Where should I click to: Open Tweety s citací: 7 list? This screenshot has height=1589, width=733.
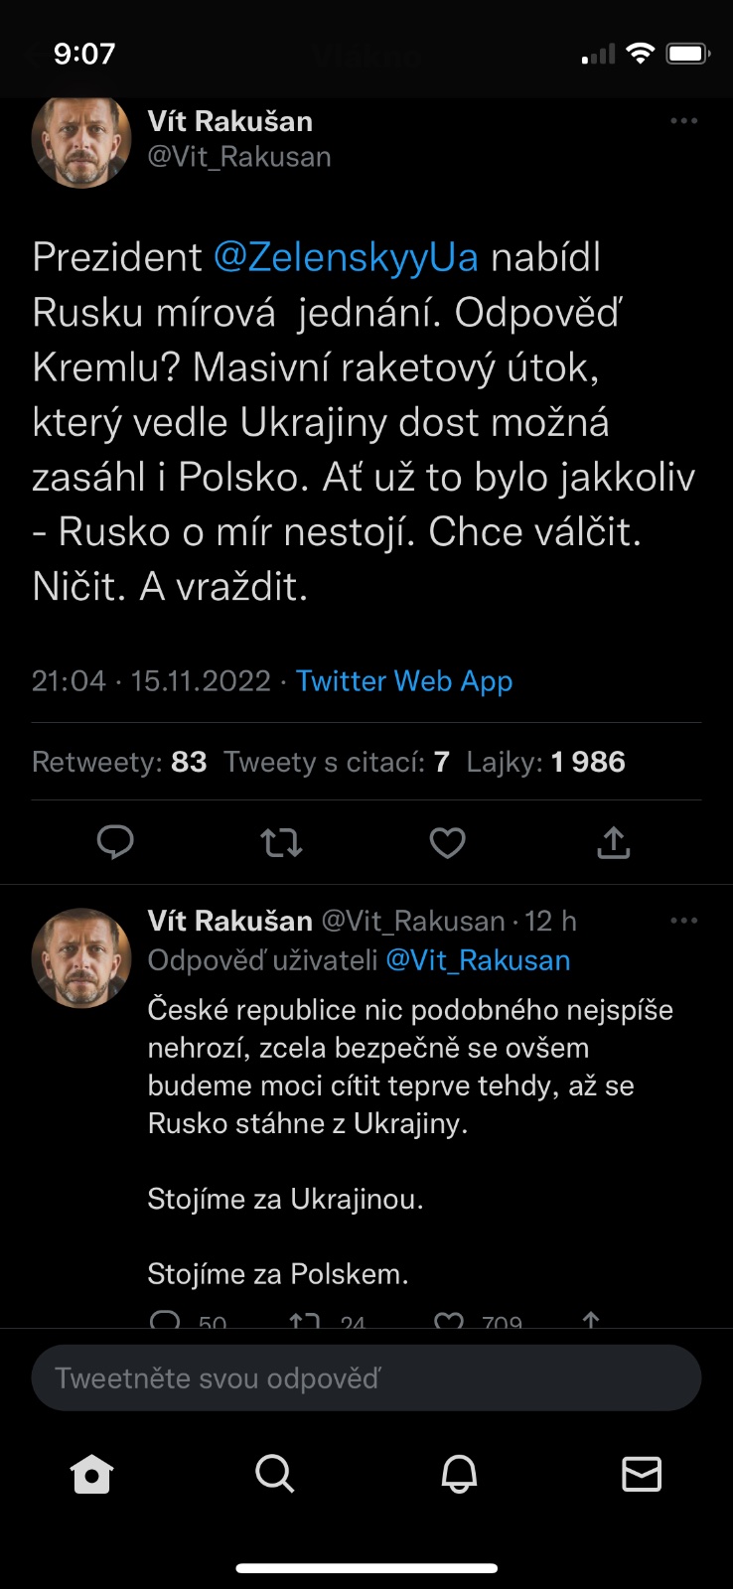point(337,763)
